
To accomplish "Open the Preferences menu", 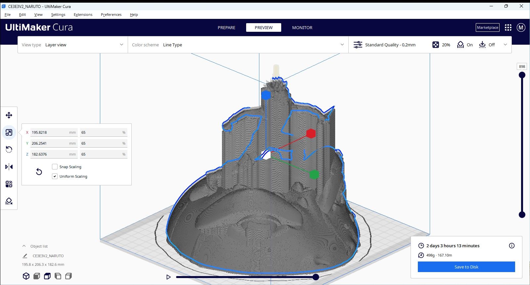I will [111, 15].
